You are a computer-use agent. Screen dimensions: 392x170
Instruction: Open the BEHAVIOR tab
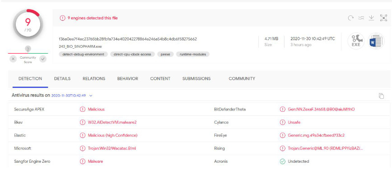pos(127,78)
